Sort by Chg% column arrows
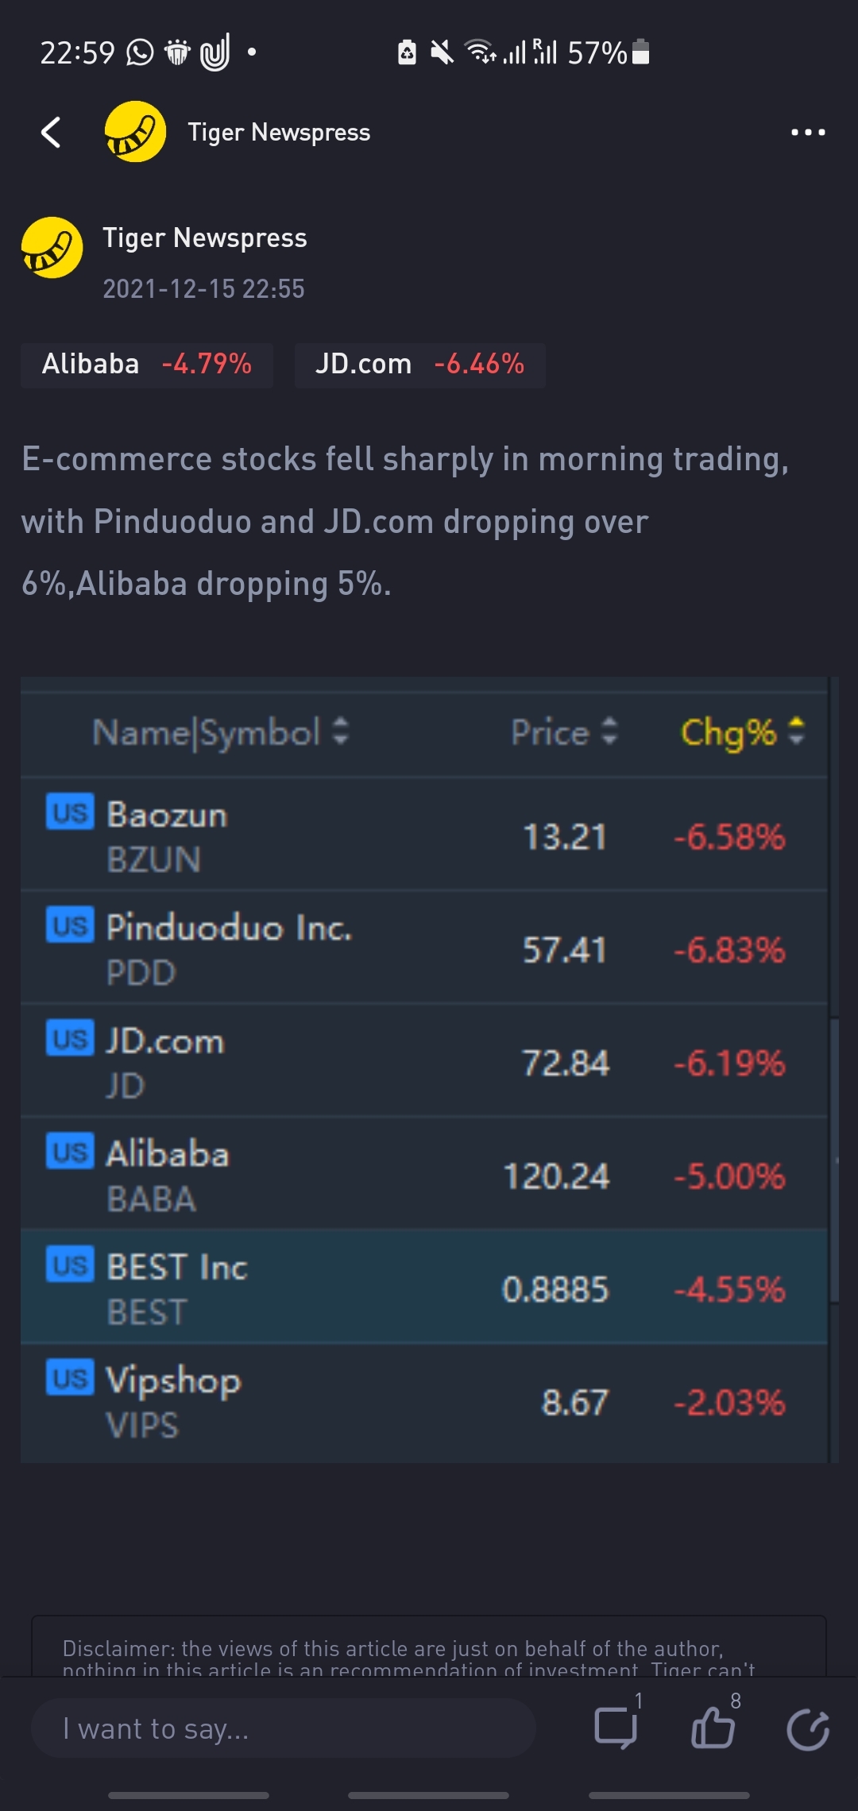This screenshot has height=1811, width=858. pos(796,731)
